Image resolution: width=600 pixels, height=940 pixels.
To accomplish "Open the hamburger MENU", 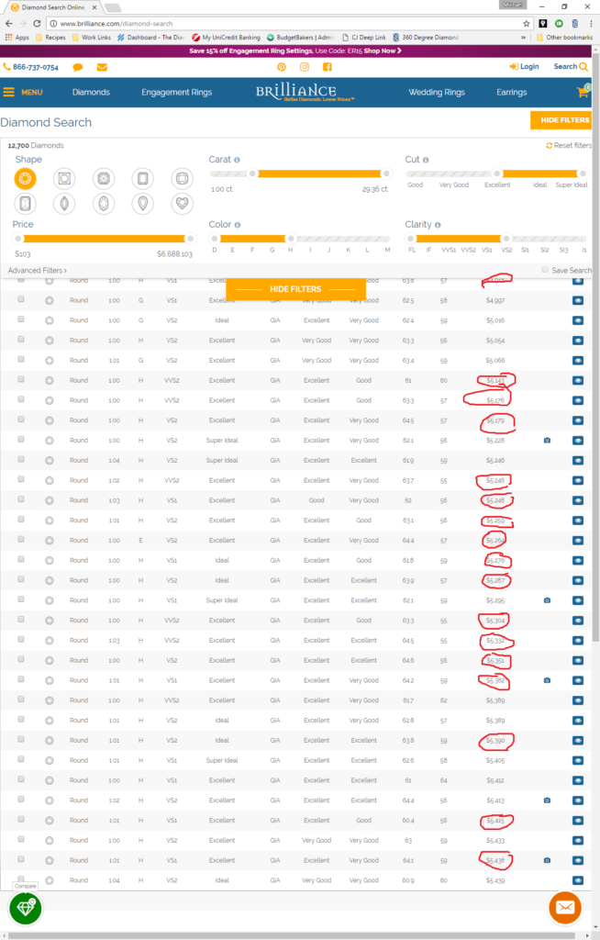I will coord(23,93).
